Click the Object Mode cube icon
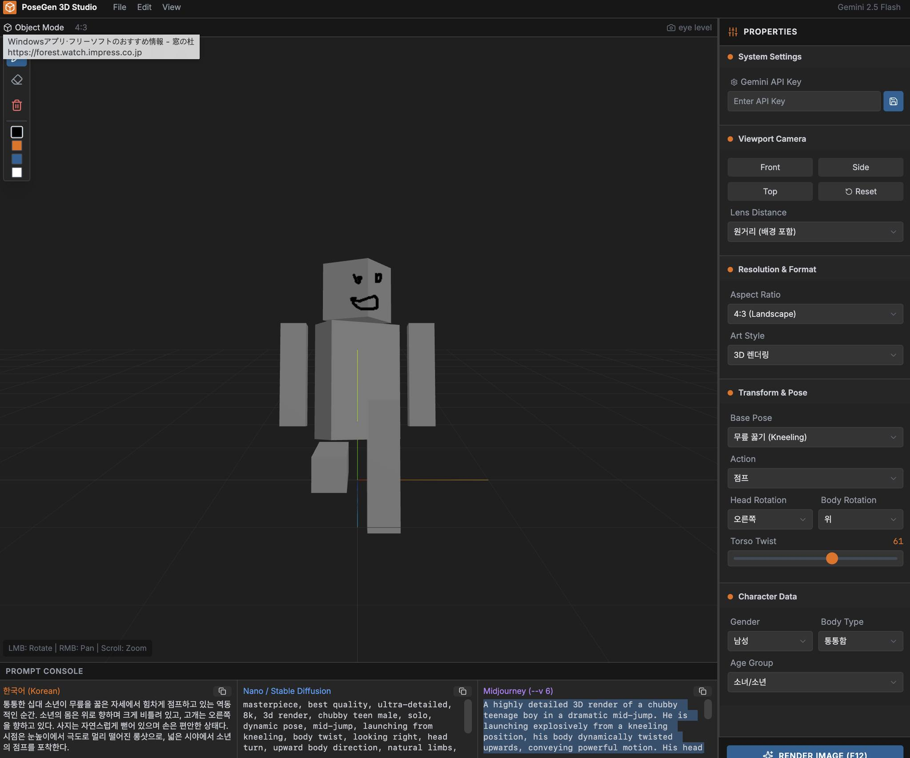 click(x=8, y=28)
